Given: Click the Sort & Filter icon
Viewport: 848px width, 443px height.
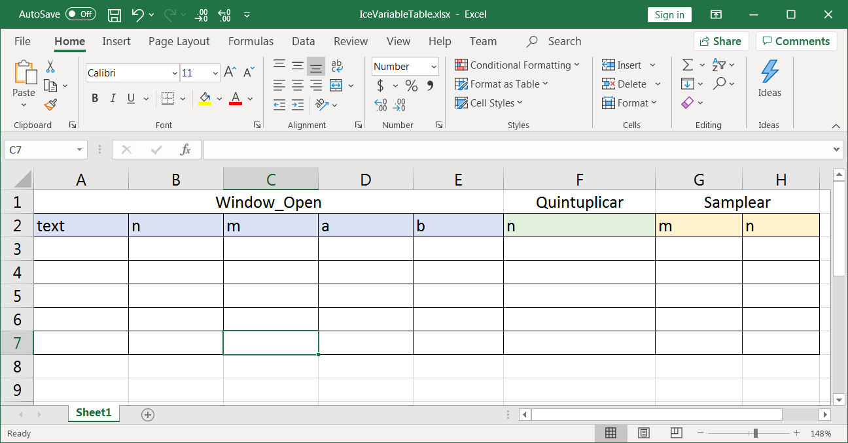Looking at the screenshot, I should point(719,65).
